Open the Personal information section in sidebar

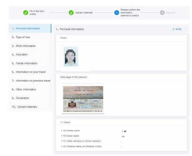coord(30,28)
